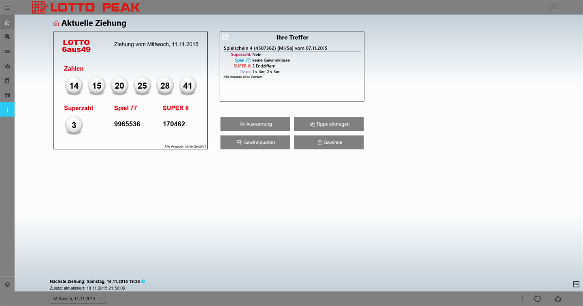Screen dimensions: 583x306
Task: Click the 'Nächste Ziehung: Samstag, 14.11.2015' text
Action: pyautogui.click(x=95, y=281)
